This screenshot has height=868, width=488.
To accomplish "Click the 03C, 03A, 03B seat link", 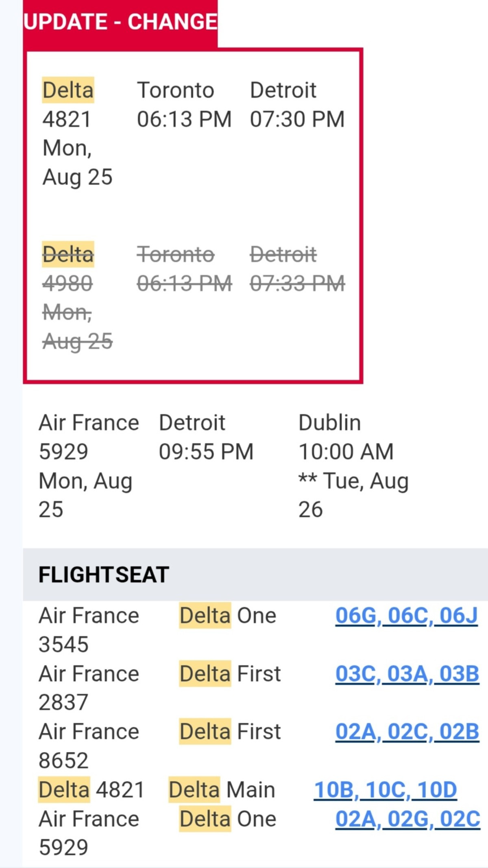I will (x=407, y=673).
